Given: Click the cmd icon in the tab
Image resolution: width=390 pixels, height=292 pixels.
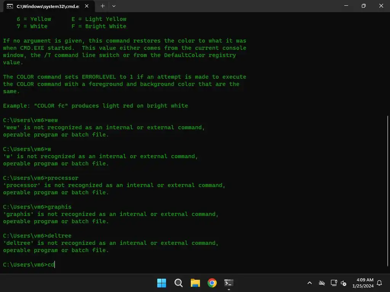Looking at the screenshot, I should [10, 6].
